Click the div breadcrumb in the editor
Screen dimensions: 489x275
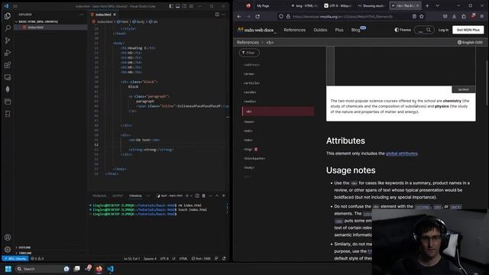coord(154,22)
